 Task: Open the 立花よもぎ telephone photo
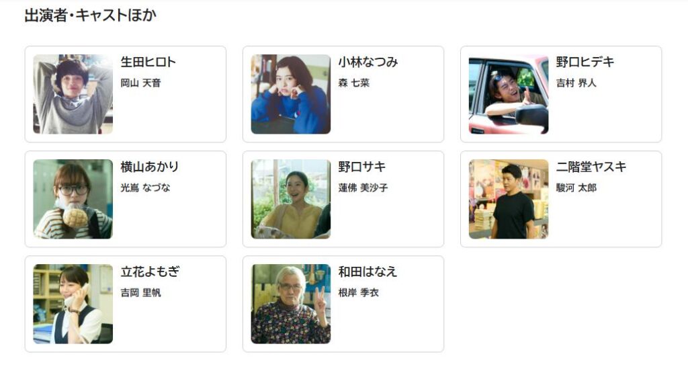(73, 304)
